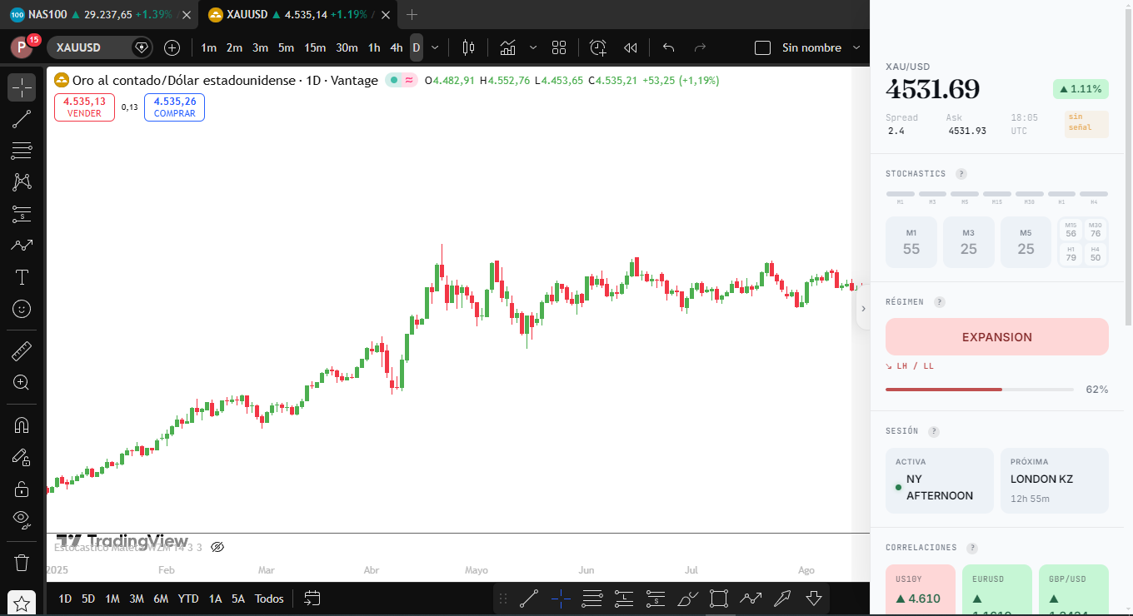Screen dimensions: 1133x616
Task: Select the D daily timeframe
Action: click(x=417, y=47)
